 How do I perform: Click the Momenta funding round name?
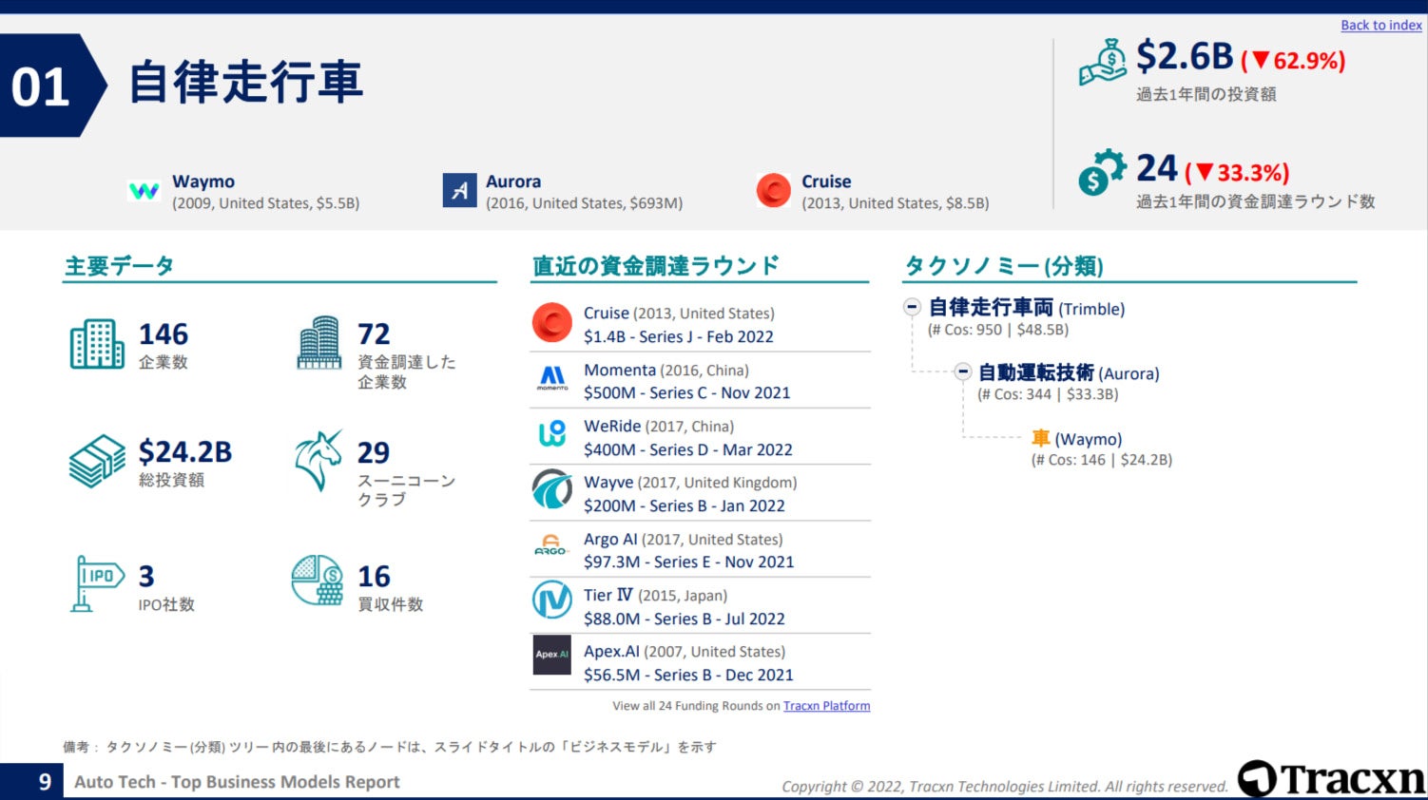coord(620,370)
